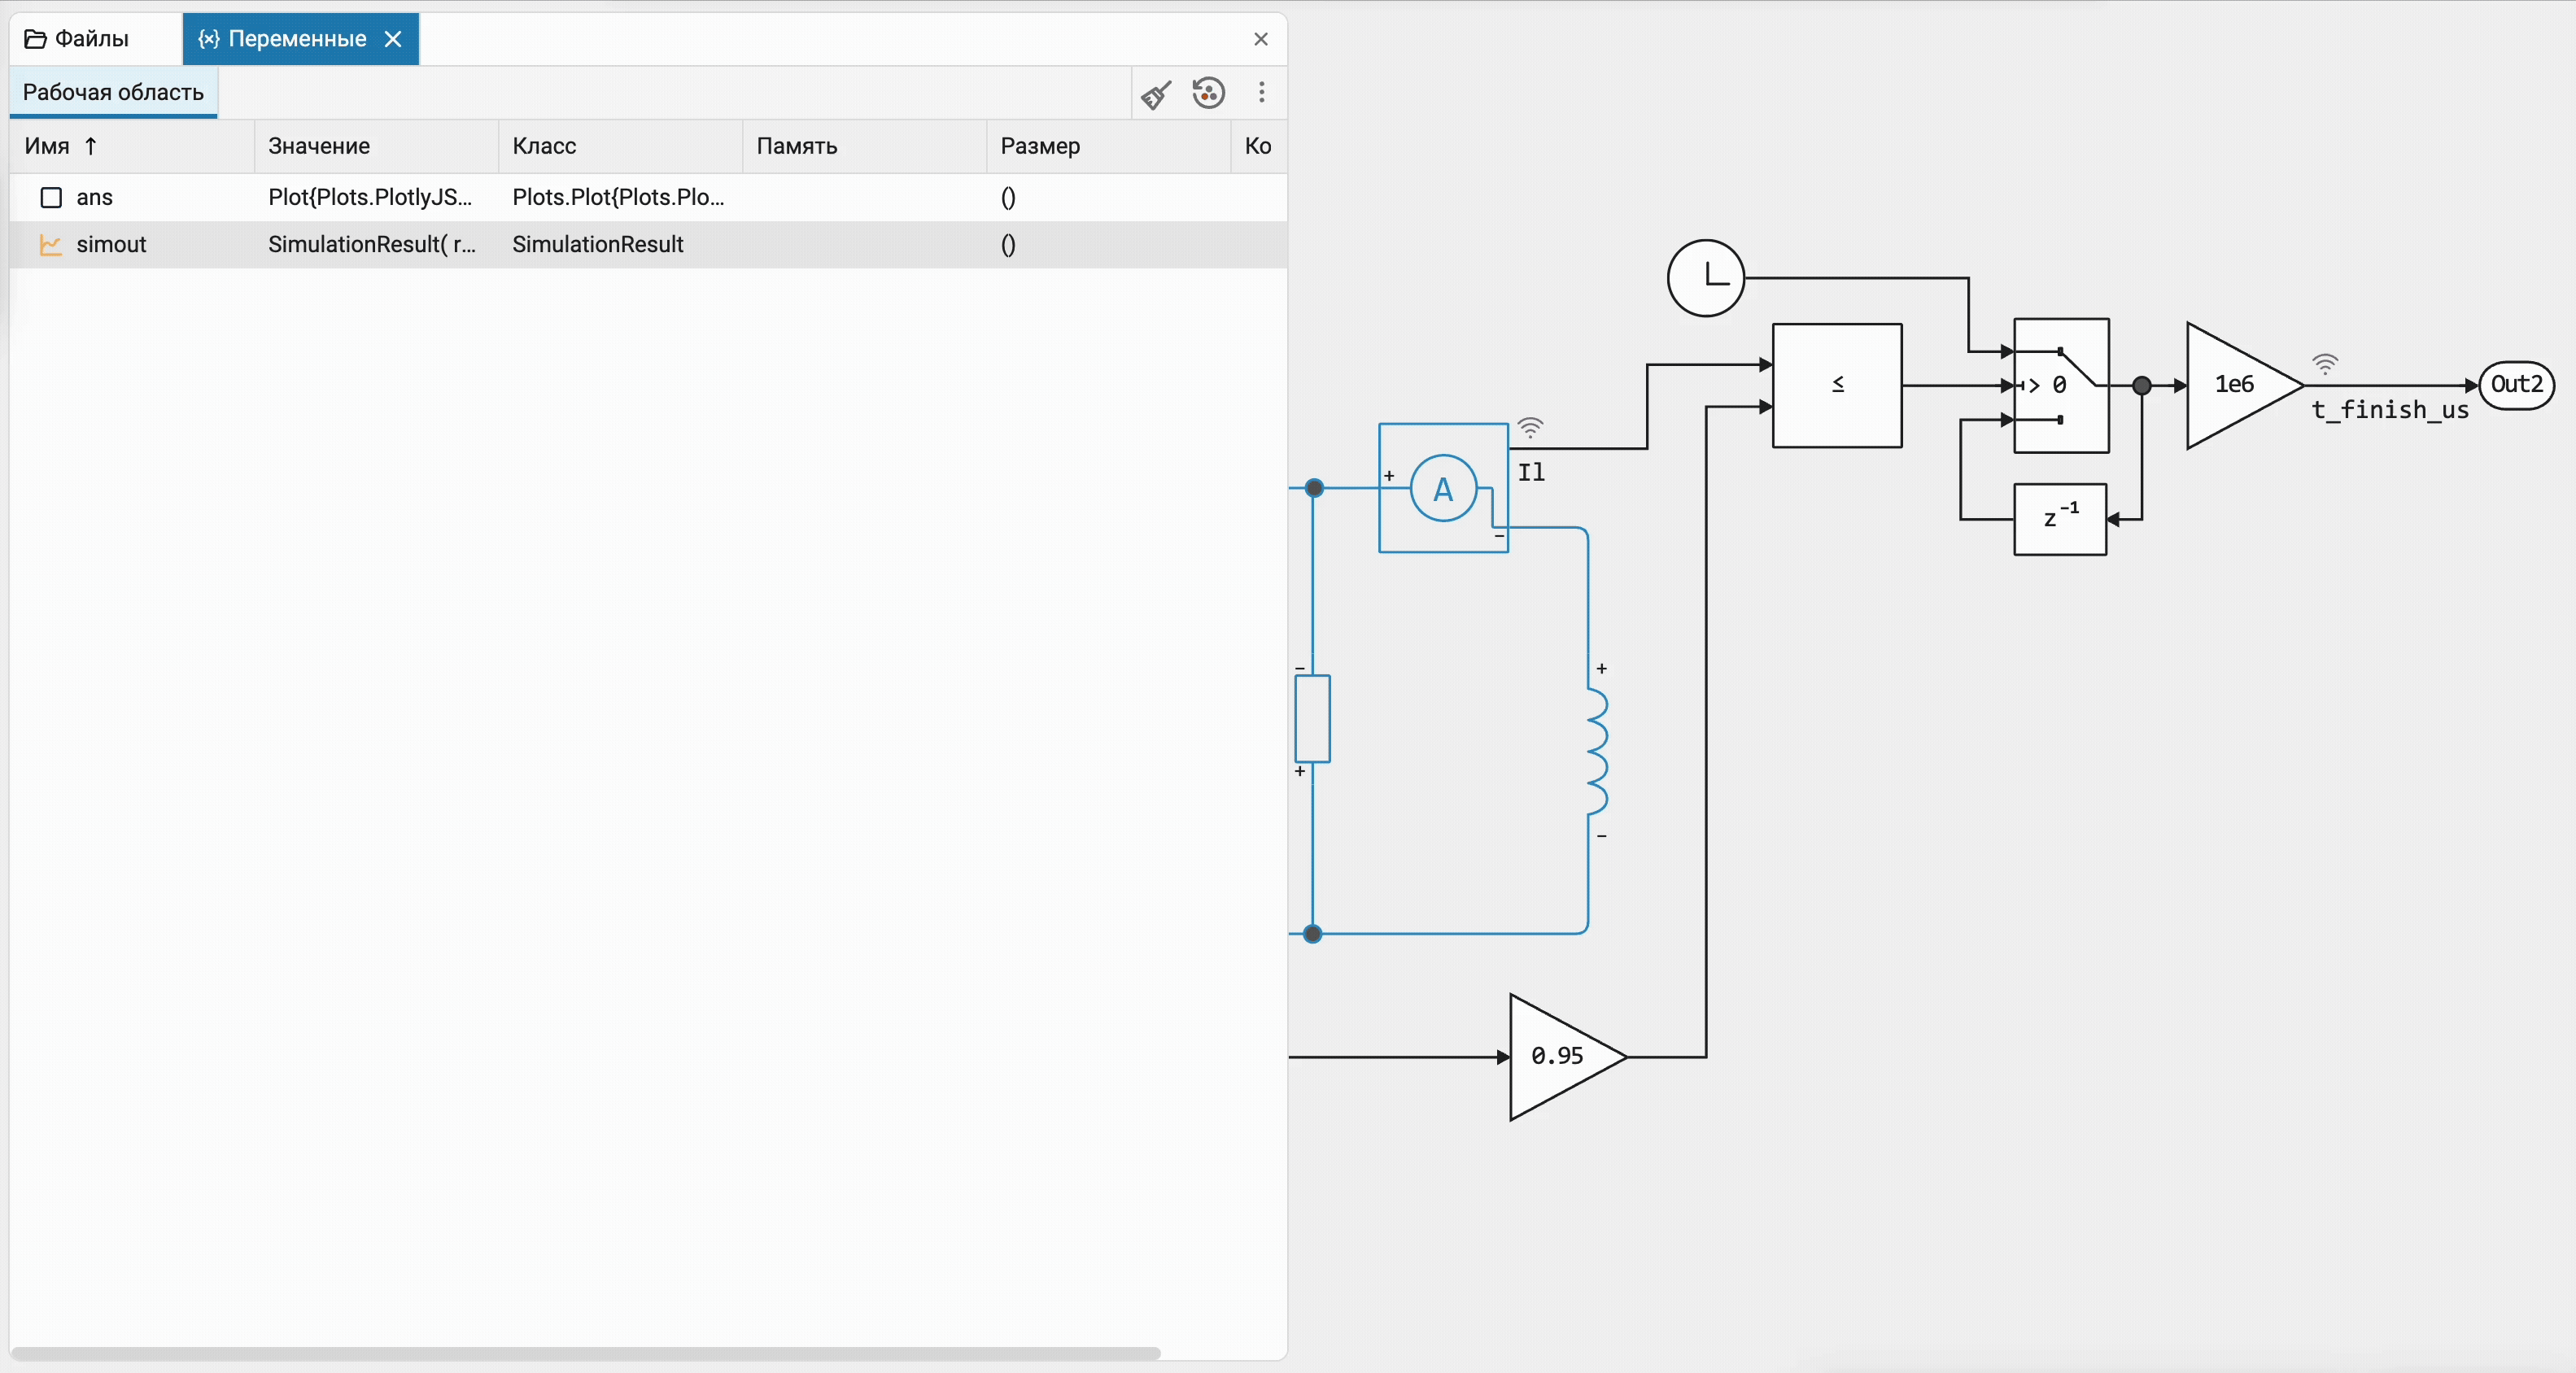
Task: Select the simout variable row
Action: point(111,244)
